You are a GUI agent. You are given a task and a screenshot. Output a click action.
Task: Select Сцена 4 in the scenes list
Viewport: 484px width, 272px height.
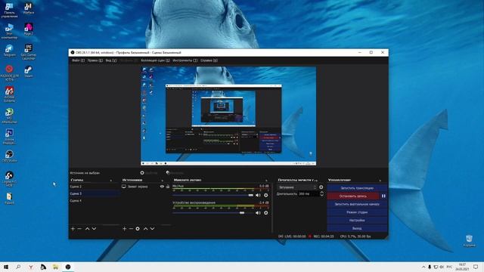coord(95,201)
